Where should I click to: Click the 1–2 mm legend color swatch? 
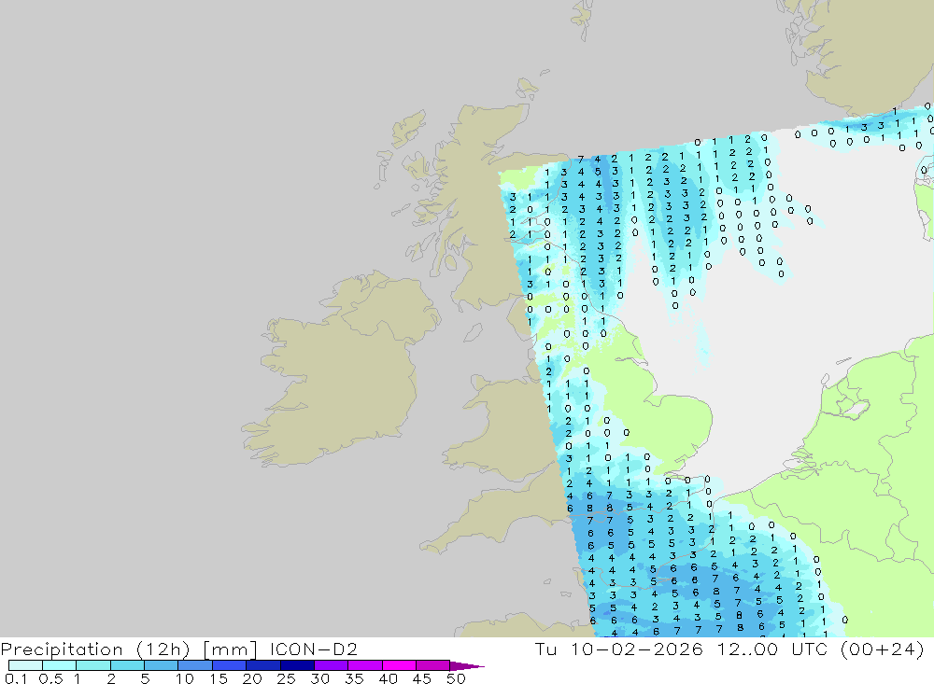tap(93, 665)
